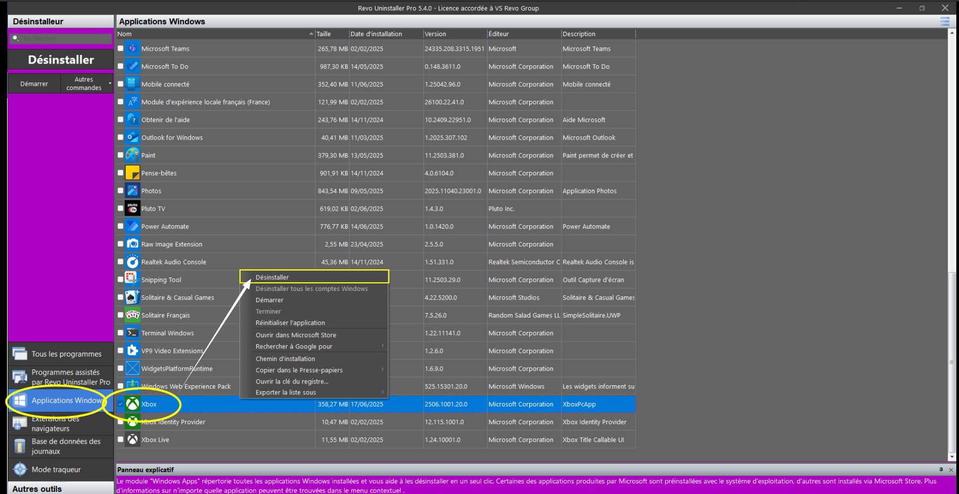Sort by Date d'installation column header
959x494 pixels.
[386, 34]
